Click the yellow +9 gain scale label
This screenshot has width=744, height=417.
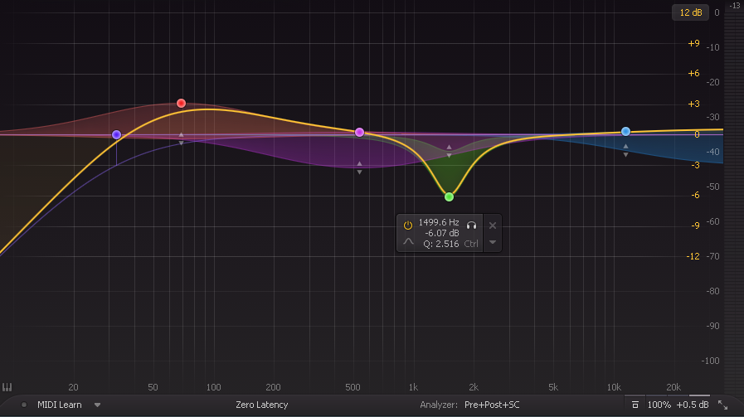693,43
